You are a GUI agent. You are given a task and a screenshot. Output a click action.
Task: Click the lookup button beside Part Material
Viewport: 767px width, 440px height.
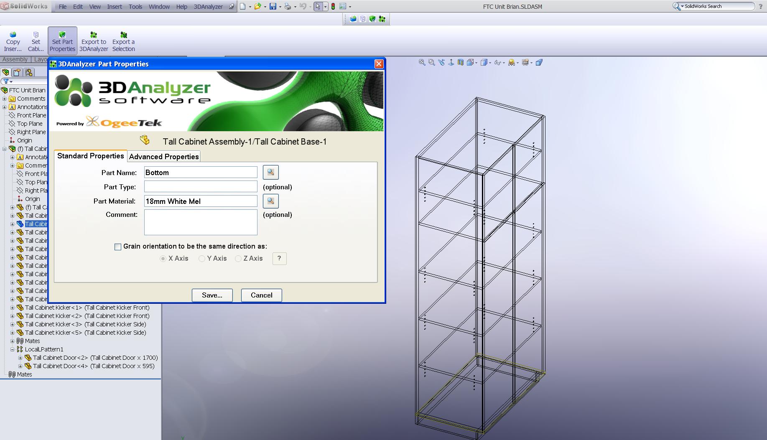click(x=270, y=201)
